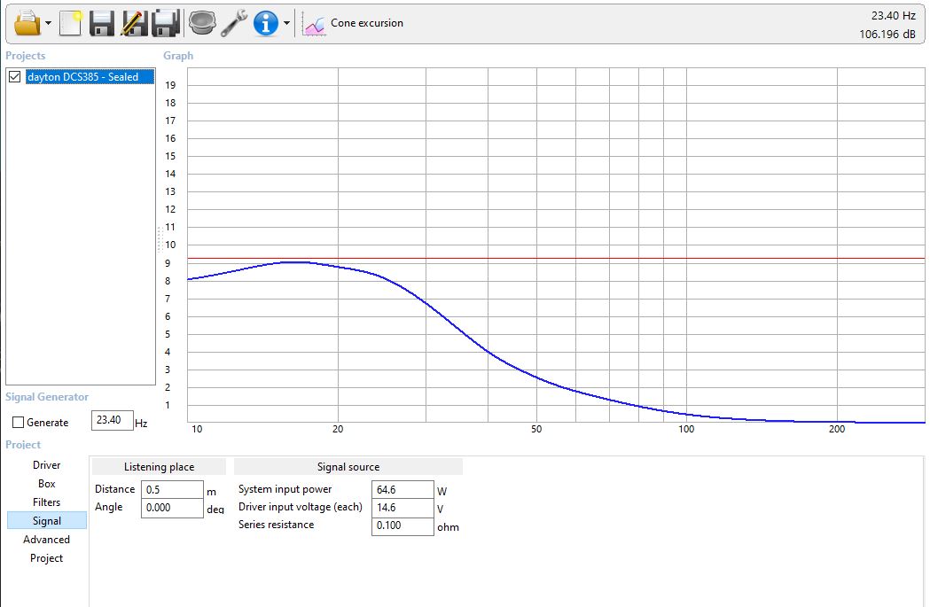The height and width of the screenshot is (607, 930).
Task: Click the blue info icon
Action: click(x=265, y=23)
